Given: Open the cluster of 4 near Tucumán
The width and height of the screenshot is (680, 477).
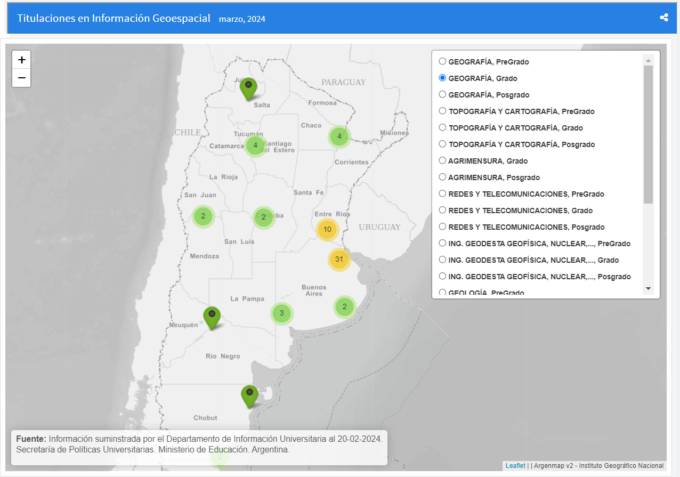Looking at the screenshot, I should click(x=255, y=145).
